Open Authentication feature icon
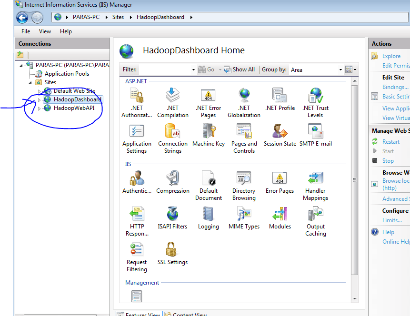This screenshot has width=410, height=316. (137, 178)
